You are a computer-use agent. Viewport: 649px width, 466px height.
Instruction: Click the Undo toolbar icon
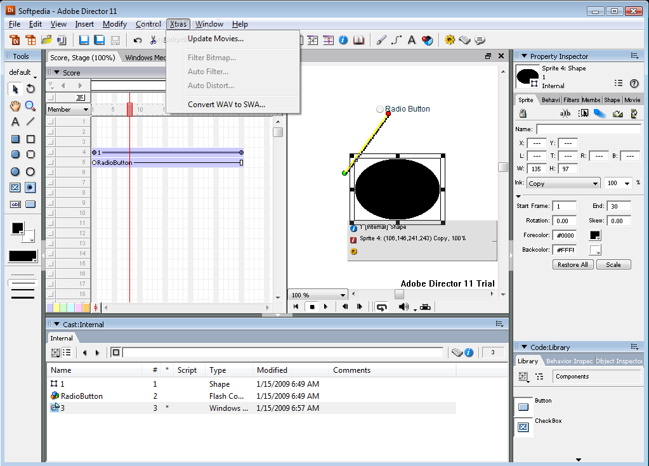[x=138, y=40]
